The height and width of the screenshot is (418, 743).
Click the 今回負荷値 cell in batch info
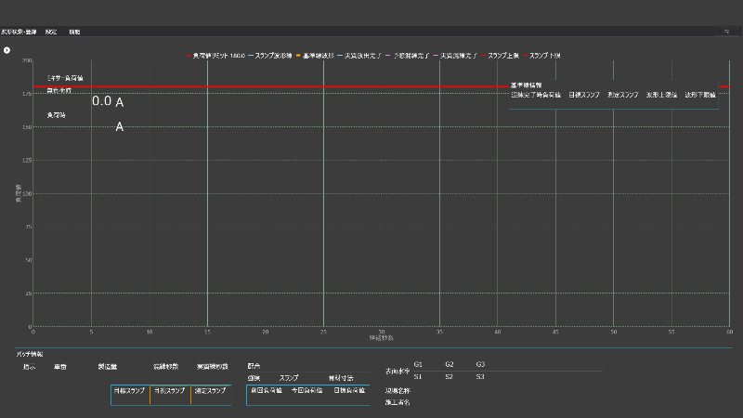[306, 391]
